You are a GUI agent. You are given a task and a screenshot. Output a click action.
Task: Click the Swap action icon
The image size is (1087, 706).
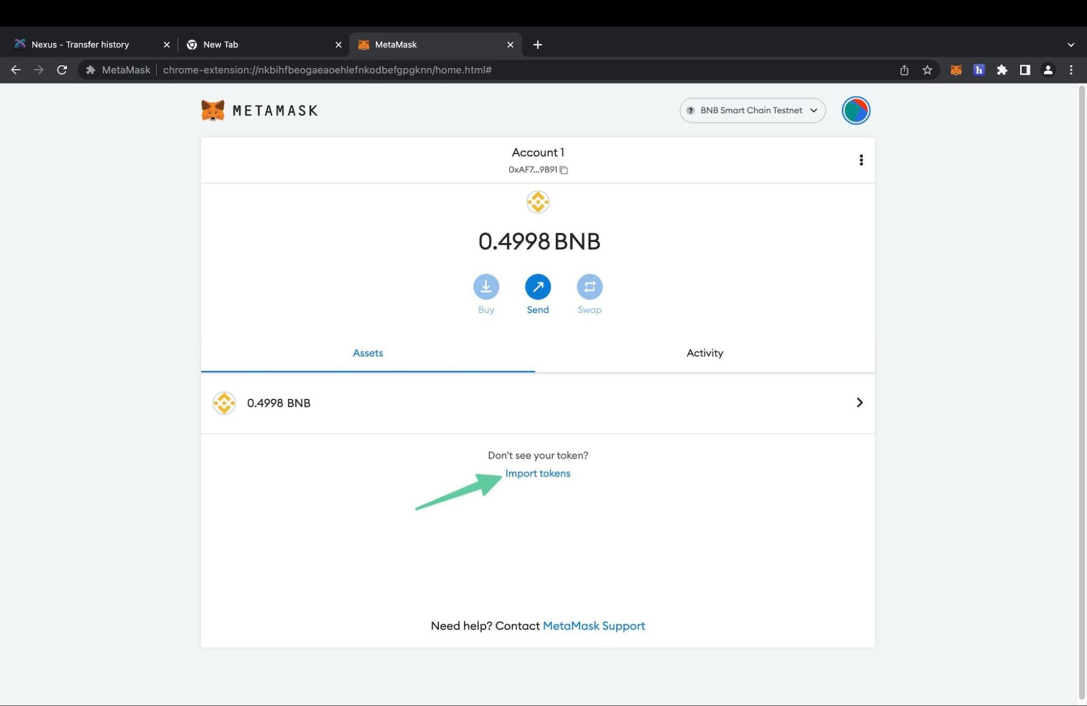(589, 286)
